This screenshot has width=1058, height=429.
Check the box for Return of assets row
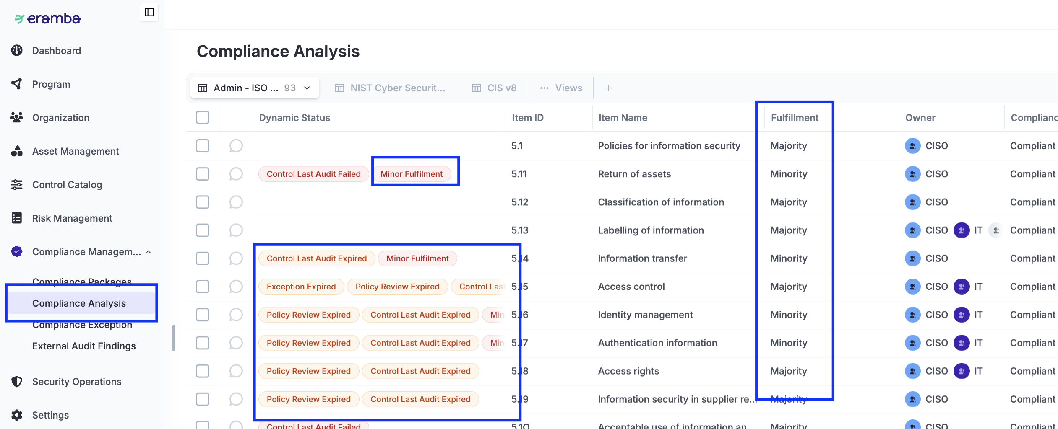(x=203, y=174)
